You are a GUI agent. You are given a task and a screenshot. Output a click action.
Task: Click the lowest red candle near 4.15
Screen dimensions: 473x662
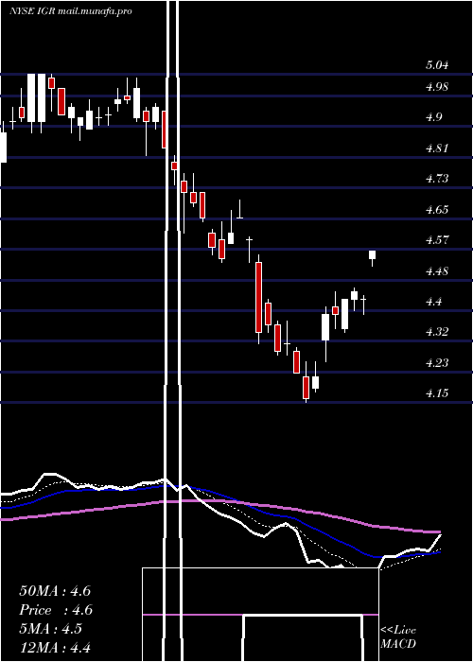pyautogui.click(x=306, y=388)
